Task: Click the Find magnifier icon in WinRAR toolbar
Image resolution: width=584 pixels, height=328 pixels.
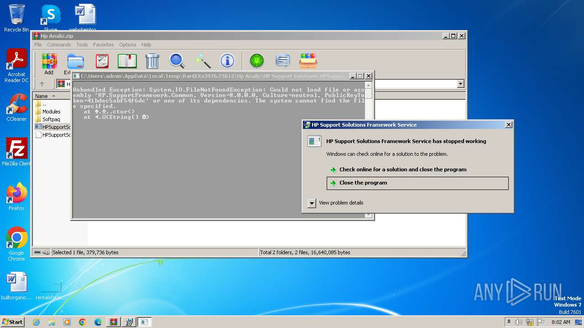Action: point(177,61)
